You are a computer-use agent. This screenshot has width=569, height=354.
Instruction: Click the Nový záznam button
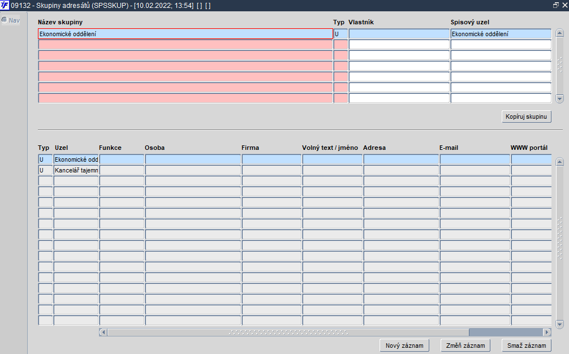click(x=404, y=346)
